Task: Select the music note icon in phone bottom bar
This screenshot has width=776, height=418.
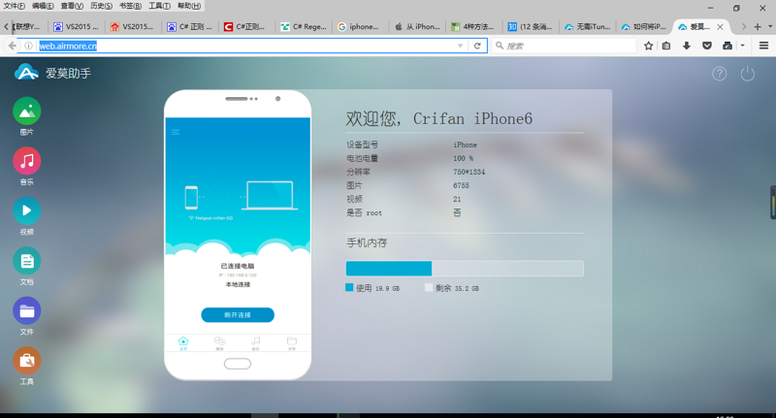Action: [255, 342]
